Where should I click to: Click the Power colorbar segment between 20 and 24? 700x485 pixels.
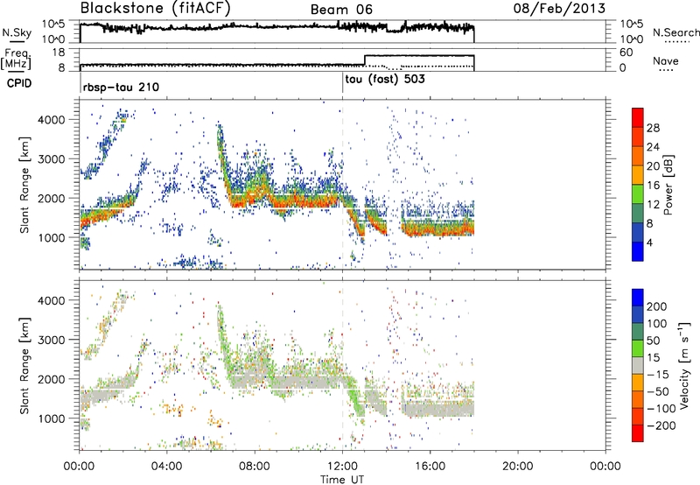(x=638, y=156)
